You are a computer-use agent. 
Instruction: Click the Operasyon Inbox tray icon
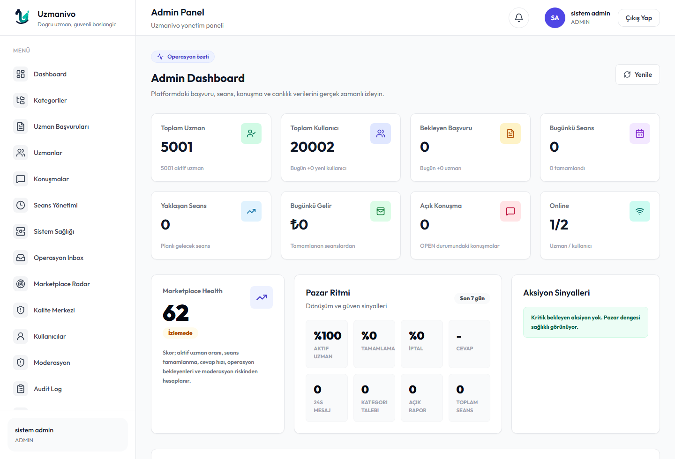21,258
